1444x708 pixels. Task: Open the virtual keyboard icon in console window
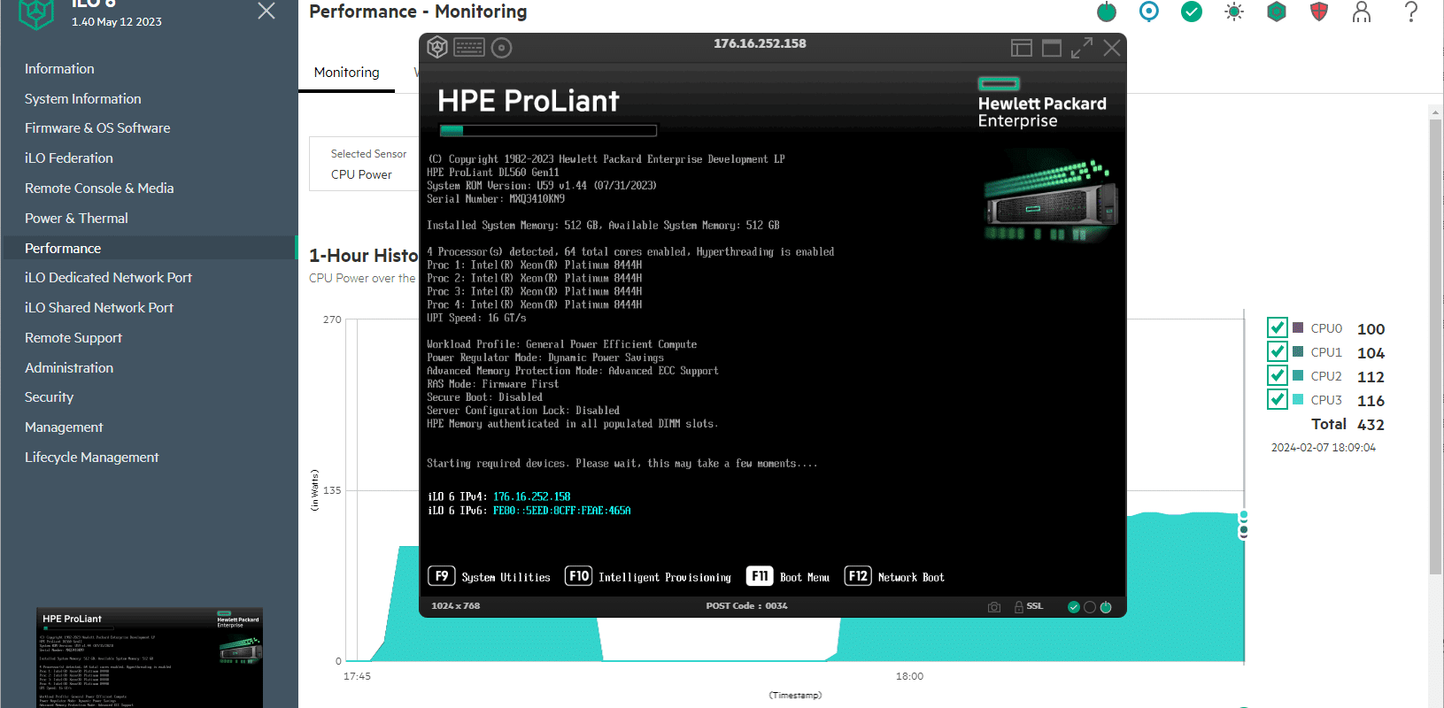point(469,47)
